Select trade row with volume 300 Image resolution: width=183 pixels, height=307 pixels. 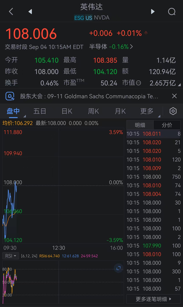(153, 271)
